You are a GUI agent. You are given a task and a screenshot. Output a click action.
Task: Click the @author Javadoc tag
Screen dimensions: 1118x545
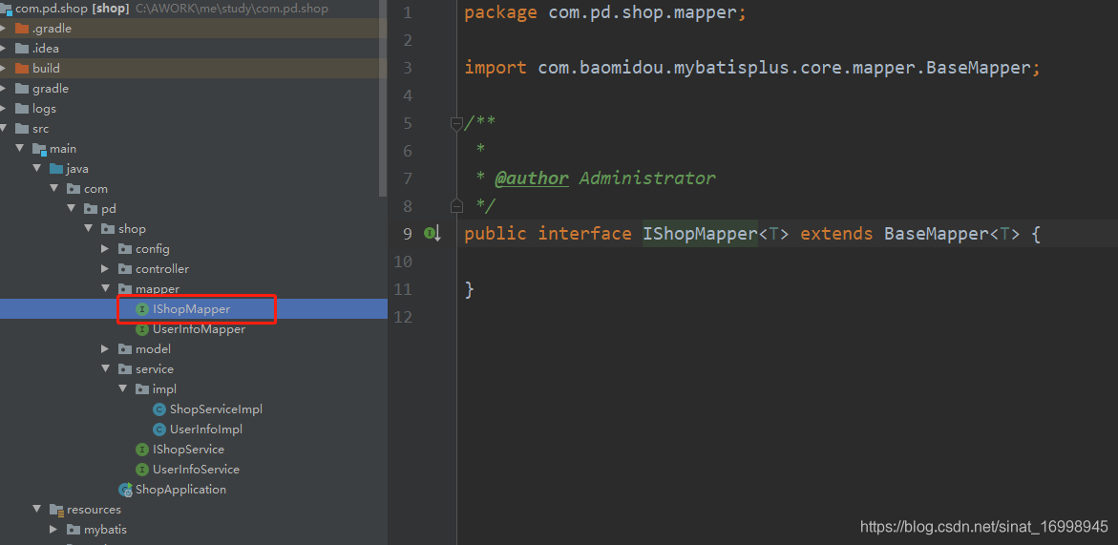tap(532, 178)
